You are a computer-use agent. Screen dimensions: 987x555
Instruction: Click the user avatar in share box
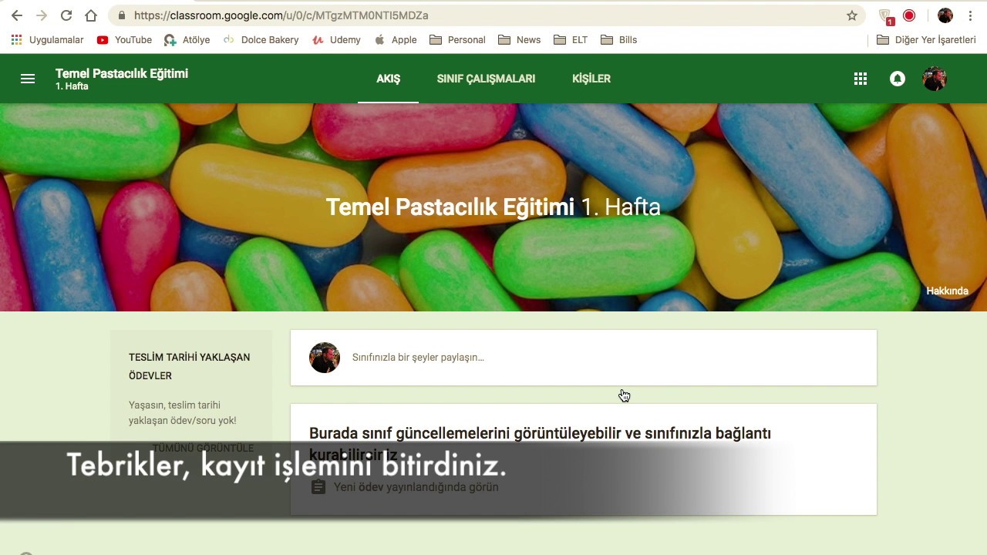click(325, 358)
